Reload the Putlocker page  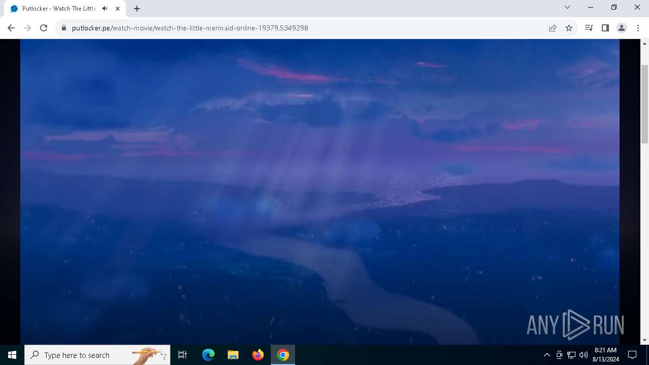(x=44, y=28)
